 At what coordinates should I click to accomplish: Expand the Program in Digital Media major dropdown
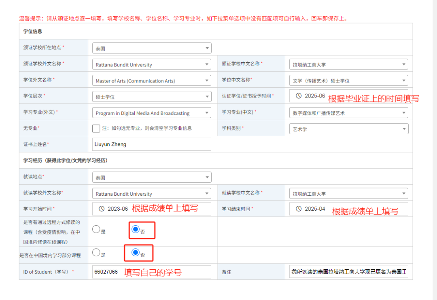pyautogui.click(x=151, y=113)
